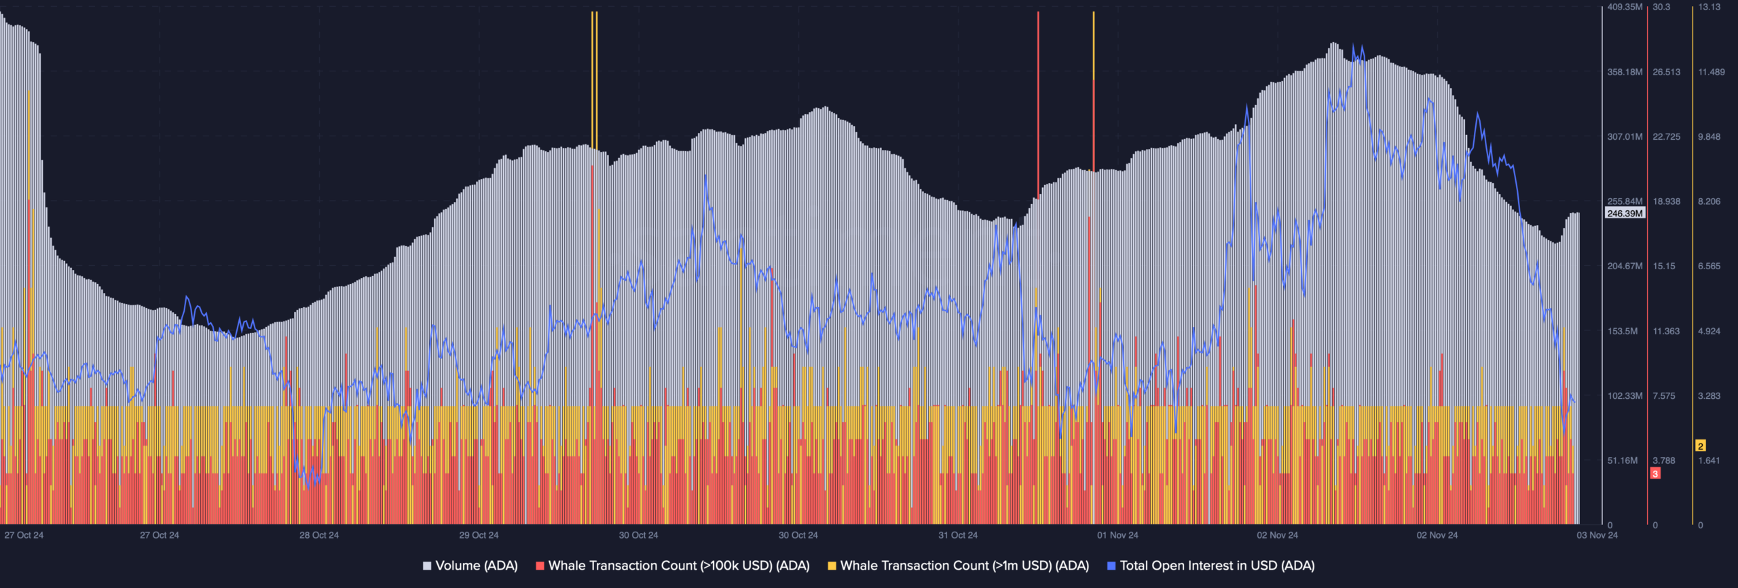Select the 03 Nov 24 date label
1738x588 pixels.
(1597, 535)
